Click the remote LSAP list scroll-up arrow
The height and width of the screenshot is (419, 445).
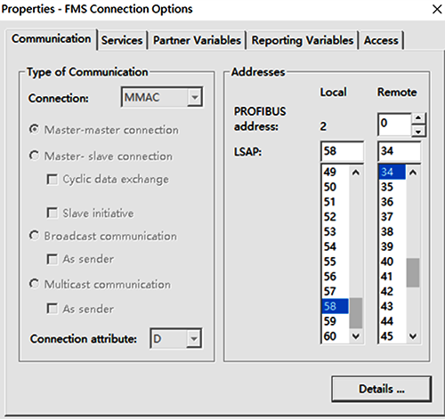click(x=413, y=173)
